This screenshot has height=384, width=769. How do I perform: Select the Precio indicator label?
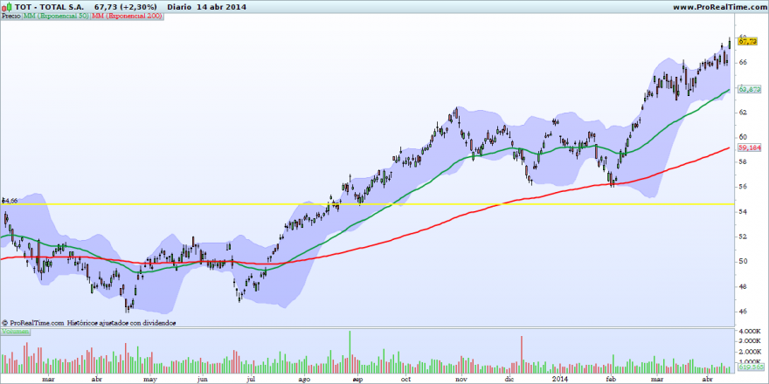point(11,17)
